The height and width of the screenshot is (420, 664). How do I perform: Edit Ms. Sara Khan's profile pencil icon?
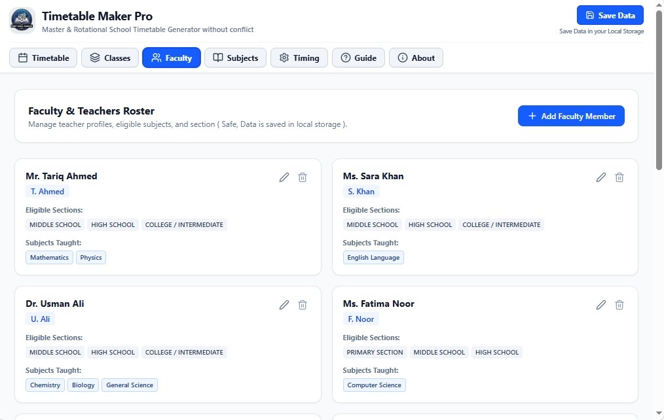tap(601, 177)
